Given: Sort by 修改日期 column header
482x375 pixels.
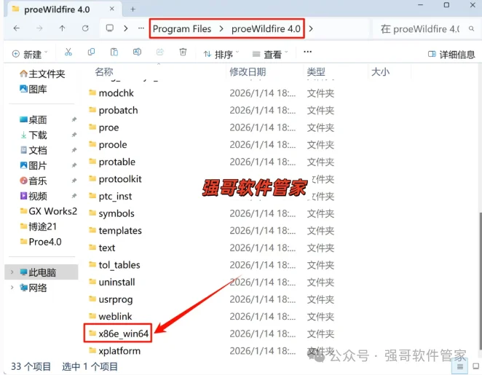Looking at the screenshot, I should [x=248, y=71].
